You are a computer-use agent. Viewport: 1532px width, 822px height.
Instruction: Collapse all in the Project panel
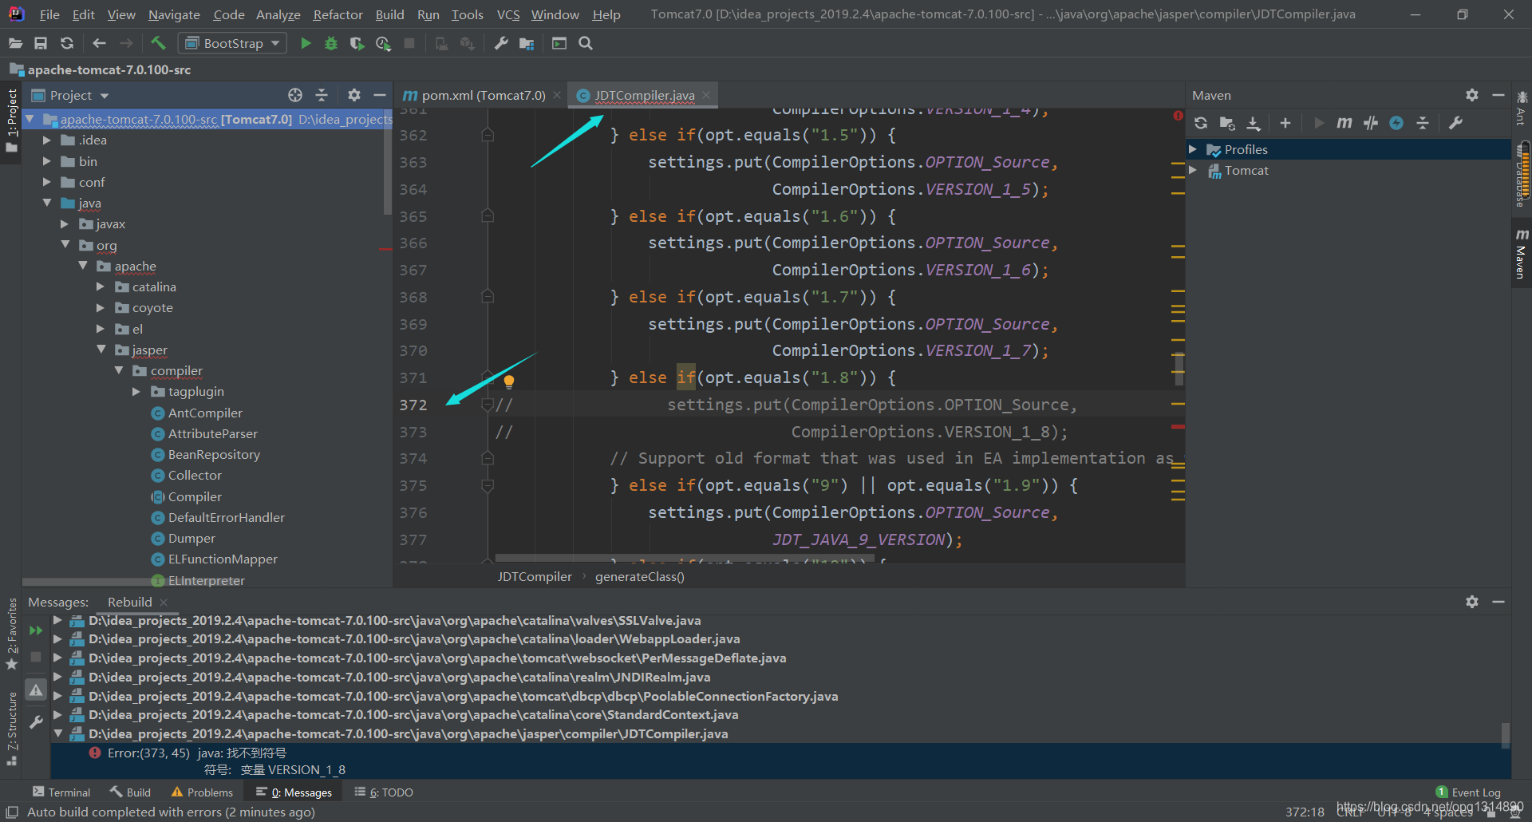point(322,95)
